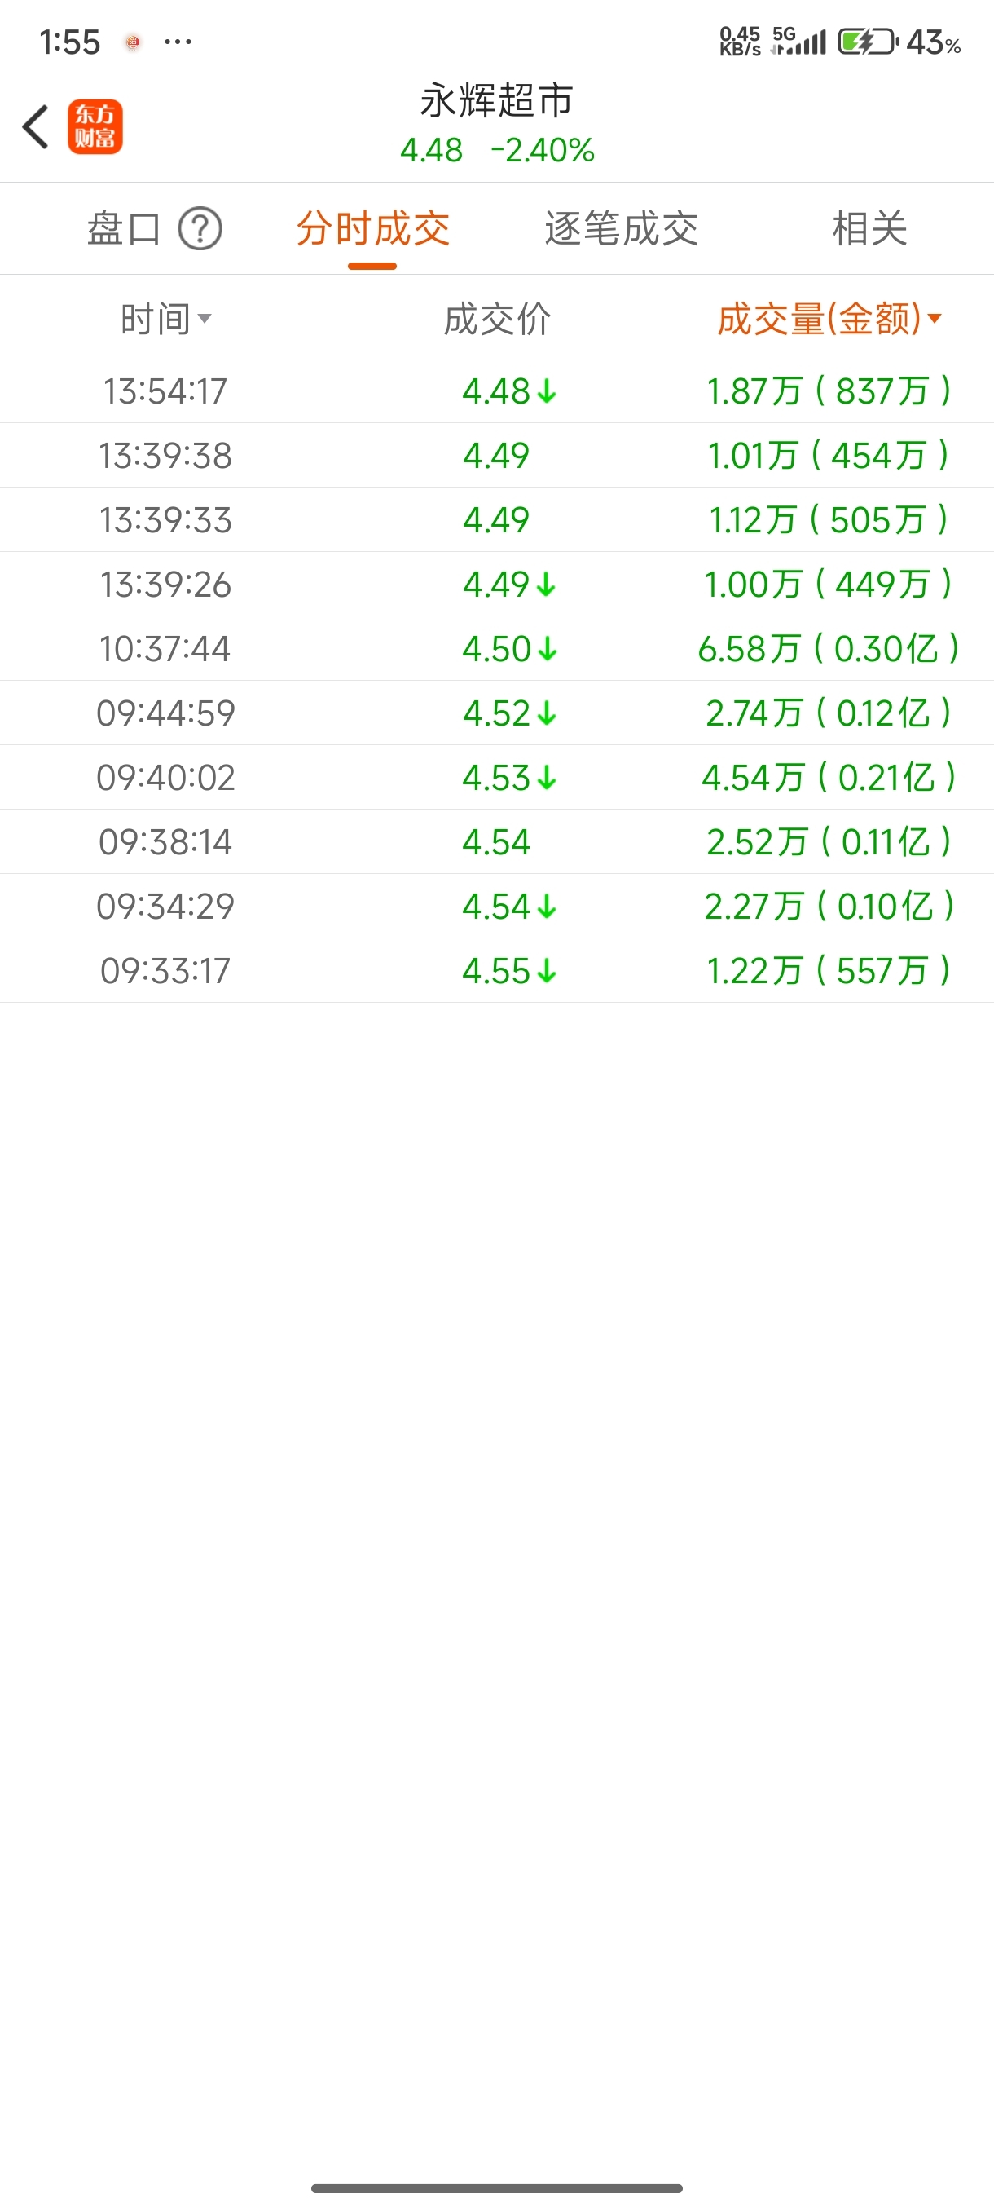The width and height of the screenshot is (994, 2211).
Task: Tap the battery charging icon
Action: 867,42
